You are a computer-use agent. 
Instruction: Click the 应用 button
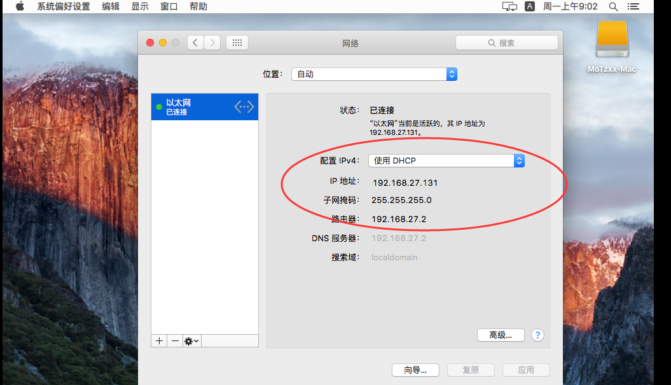point(526,370)
